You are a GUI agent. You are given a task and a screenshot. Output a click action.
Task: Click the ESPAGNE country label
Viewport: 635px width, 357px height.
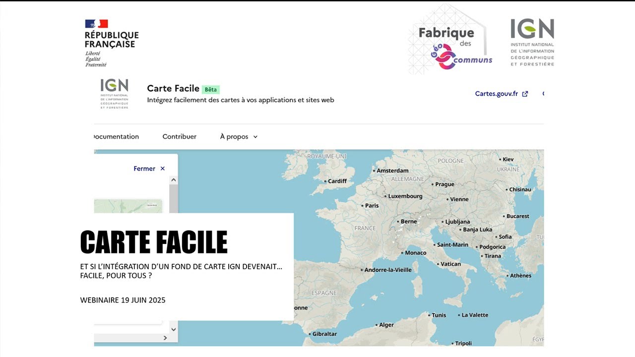click(x=324, y=293)
